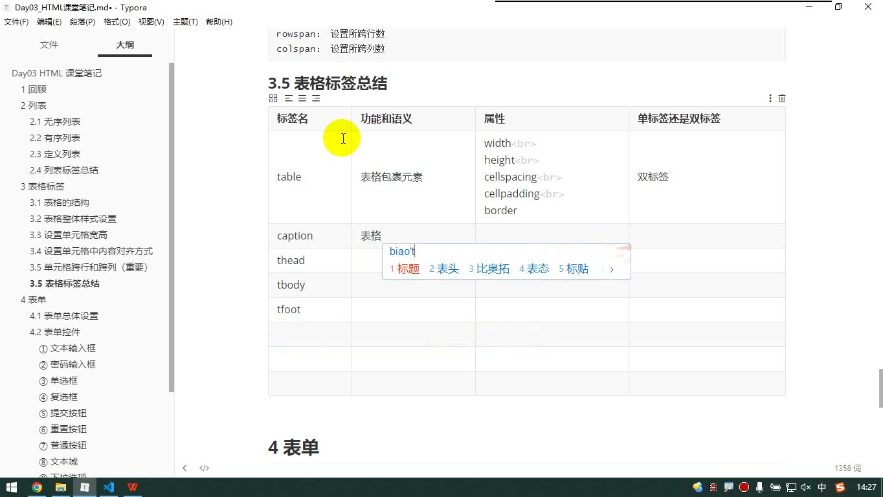This screenshot has width=883, height=497.
Task: Align table column right
Action: (316, 98)
